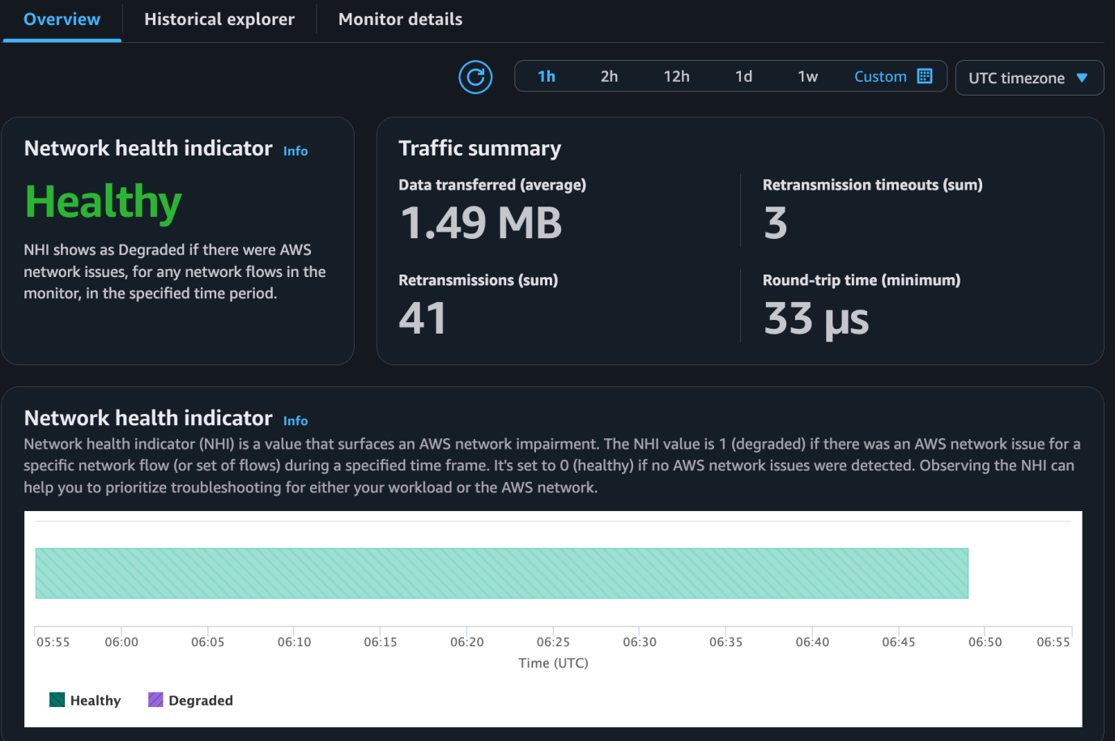Select the 12h time range
The width and height of the screenshot is (1115, 741).
(x=676, y=77)
